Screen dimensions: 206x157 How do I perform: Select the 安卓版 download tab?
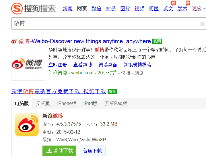coord(43,103)
